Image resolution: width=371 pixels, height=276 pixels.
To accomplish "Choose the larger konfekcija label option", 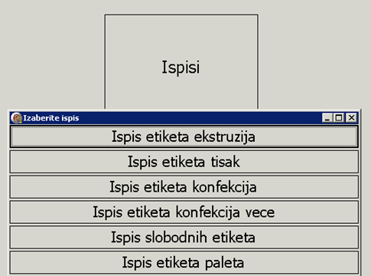I will (x=184, y=212).
